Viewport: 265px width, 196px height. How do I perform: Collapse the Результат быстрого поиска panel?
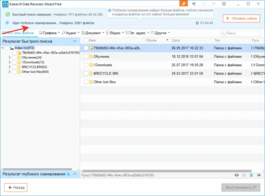pyautogui.click(x=75, y=41)
